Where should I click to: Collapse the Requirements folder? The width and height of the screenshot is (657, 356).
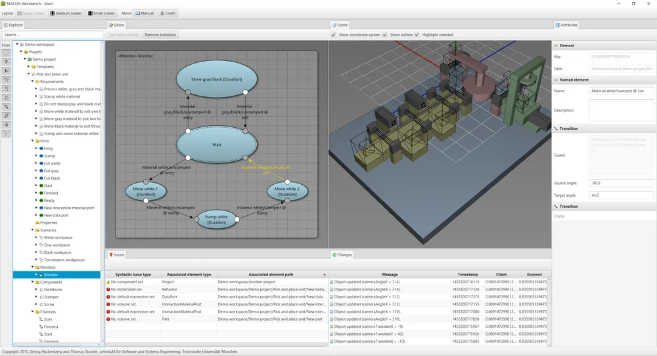32,81
